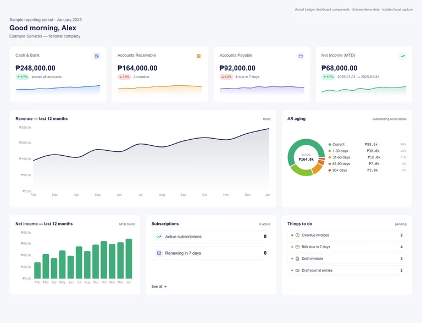Click the ₱18.0k 31-60 days value

(x=374, y=157)
